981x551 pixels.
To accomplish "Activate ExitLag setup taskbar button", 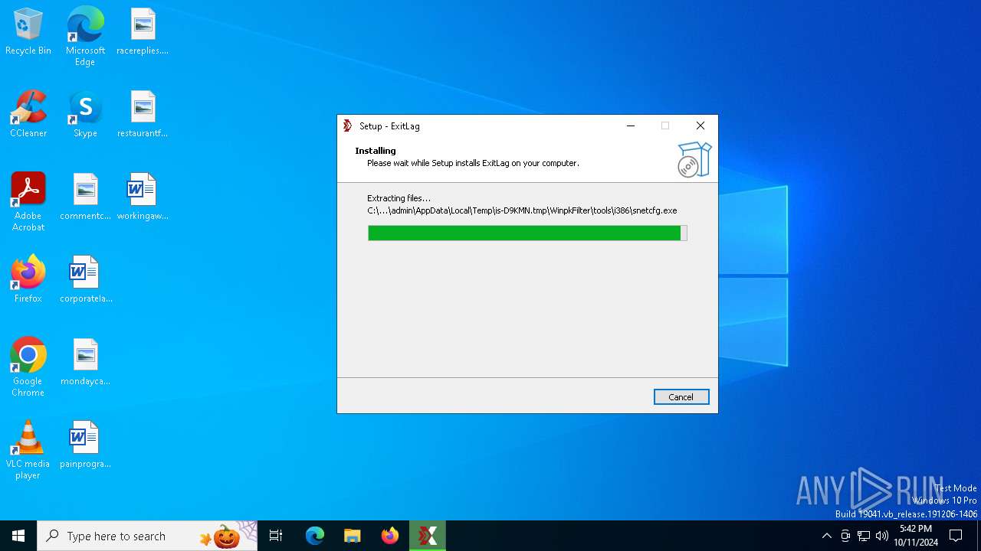I will tap(428, 536).
